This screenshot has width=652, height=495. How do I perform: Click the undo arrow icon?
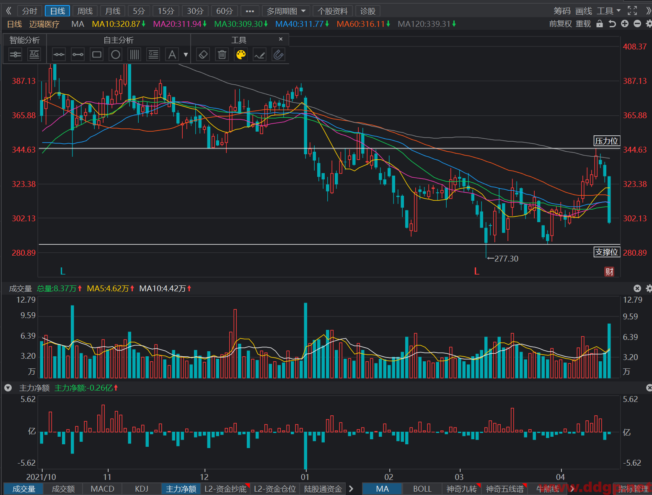(x=612, y=24)
